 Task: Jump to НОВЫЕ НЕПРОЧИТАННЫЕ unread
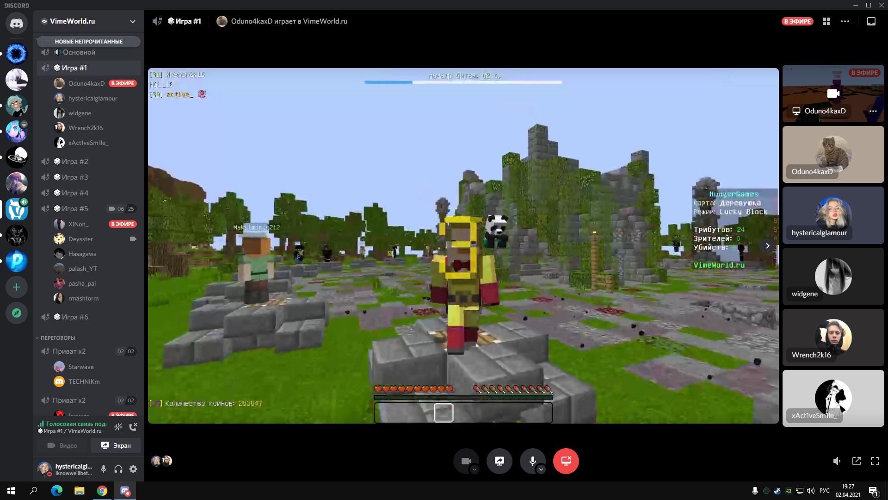click(89, 42)
